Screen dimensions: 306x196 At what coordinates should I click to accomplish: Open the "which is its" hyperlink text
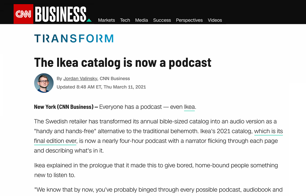point(269,131)
